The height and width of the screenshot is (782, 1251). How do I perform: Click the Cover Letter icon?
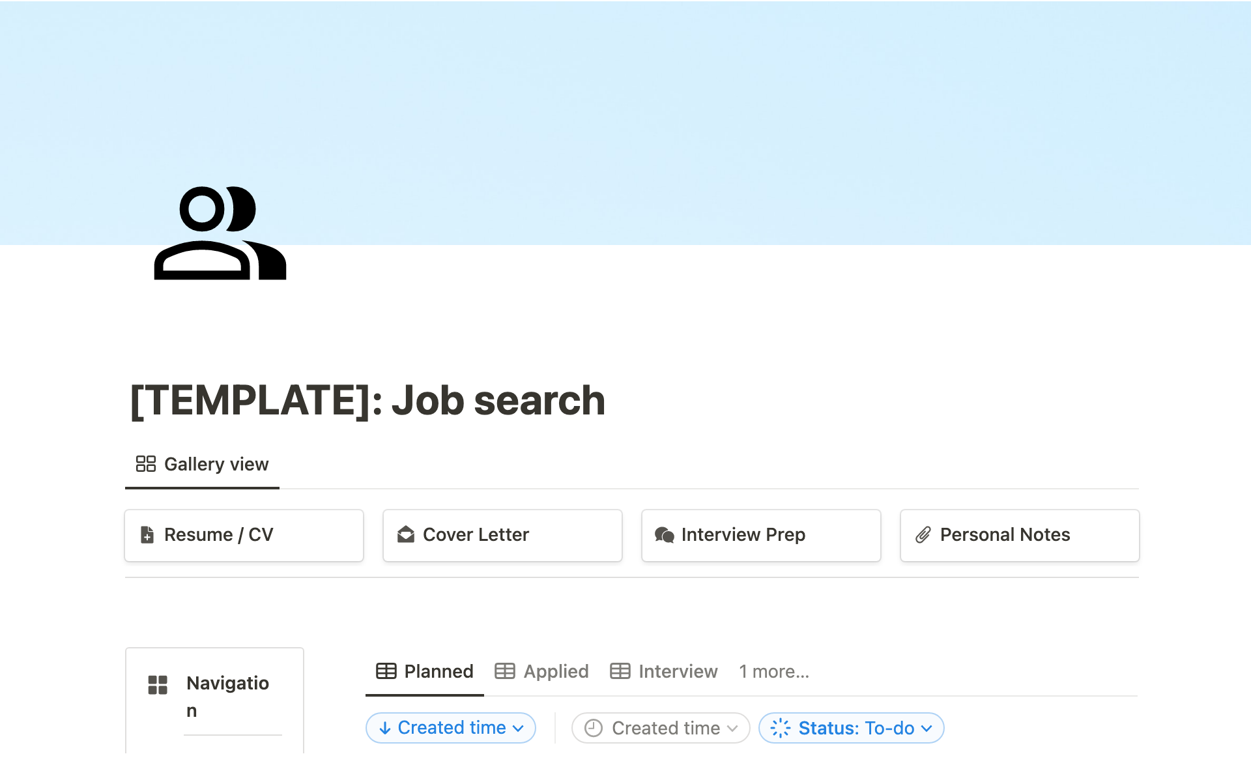click(406, 534)
